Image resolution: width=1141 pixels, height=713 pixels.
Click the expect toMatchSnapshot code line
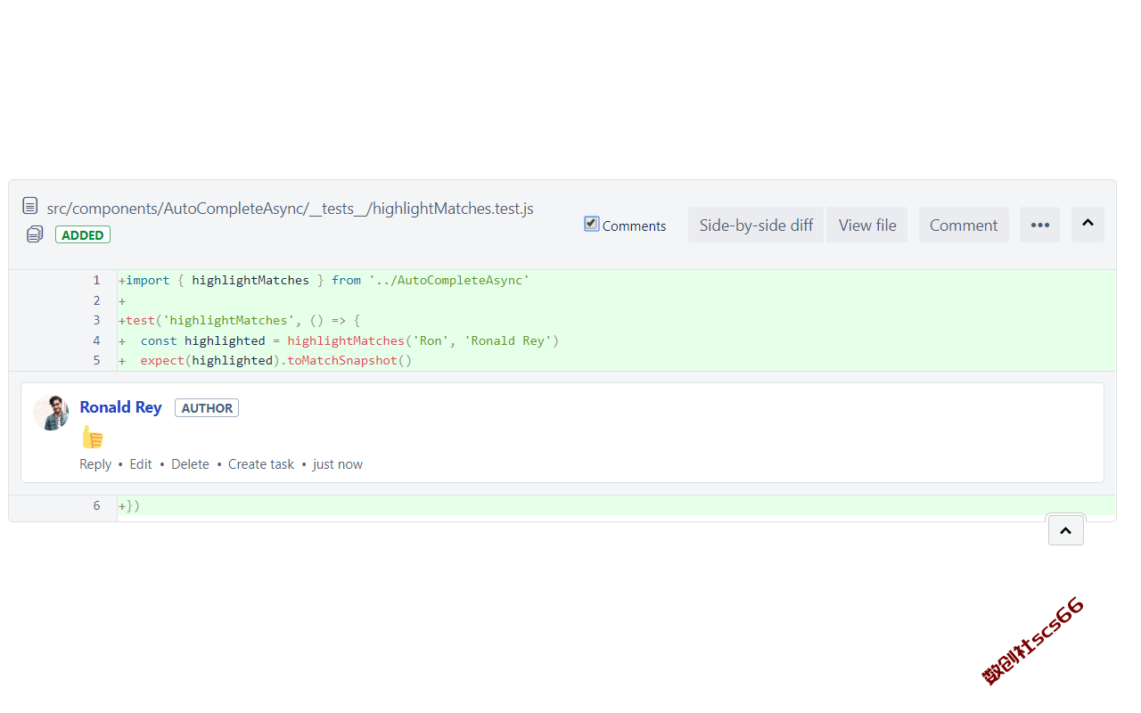617,360
